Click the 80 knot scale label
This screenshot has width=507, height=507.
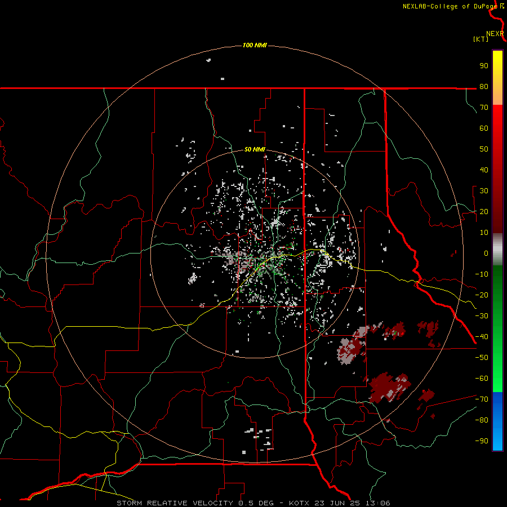[x=484, y=86]
